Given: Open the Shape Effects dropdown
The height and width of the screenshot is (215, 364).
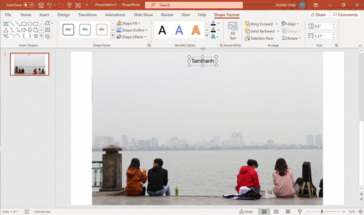Looking at the screenshot, I should [145, 37].
